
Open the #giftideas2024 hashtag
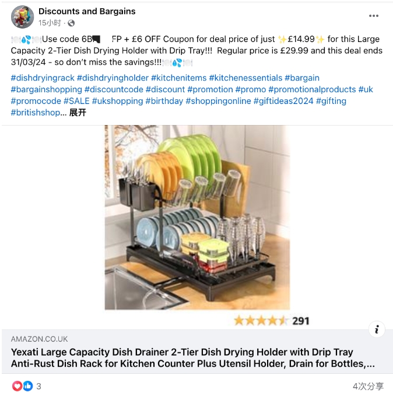pyautogui.click(x=283, y=101)
